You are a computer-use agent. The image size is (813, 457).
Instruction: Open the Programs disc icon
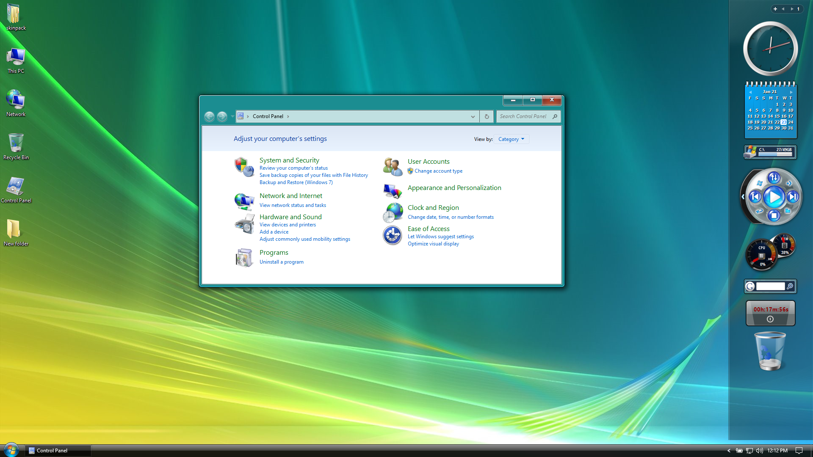(244, 257)
